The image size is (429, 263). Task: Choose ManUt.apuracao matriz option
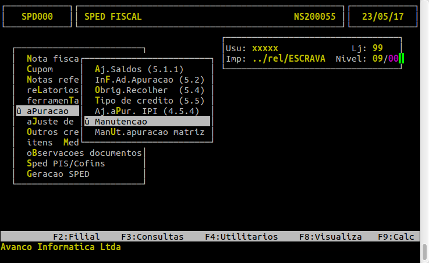150,132
